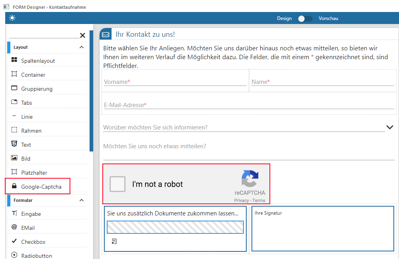Click the Checkbox checkmark icon
Screen dimensions: 399x259
pyautogui.click(x=14, y=241)
